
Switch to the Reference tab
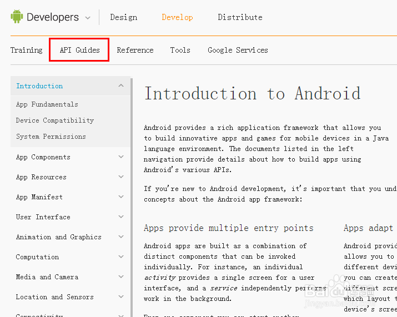pos(135,50)
